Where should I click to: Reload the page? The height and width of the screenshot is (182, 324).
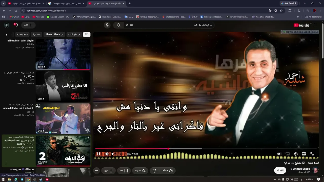[16, 11]
